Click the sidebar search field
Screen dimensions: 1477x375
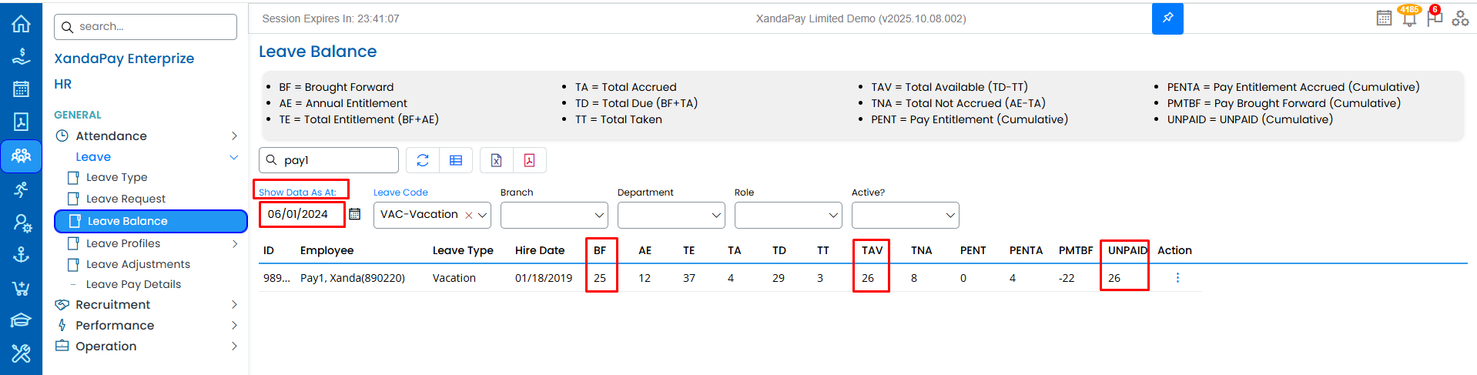tap(146, 27)
